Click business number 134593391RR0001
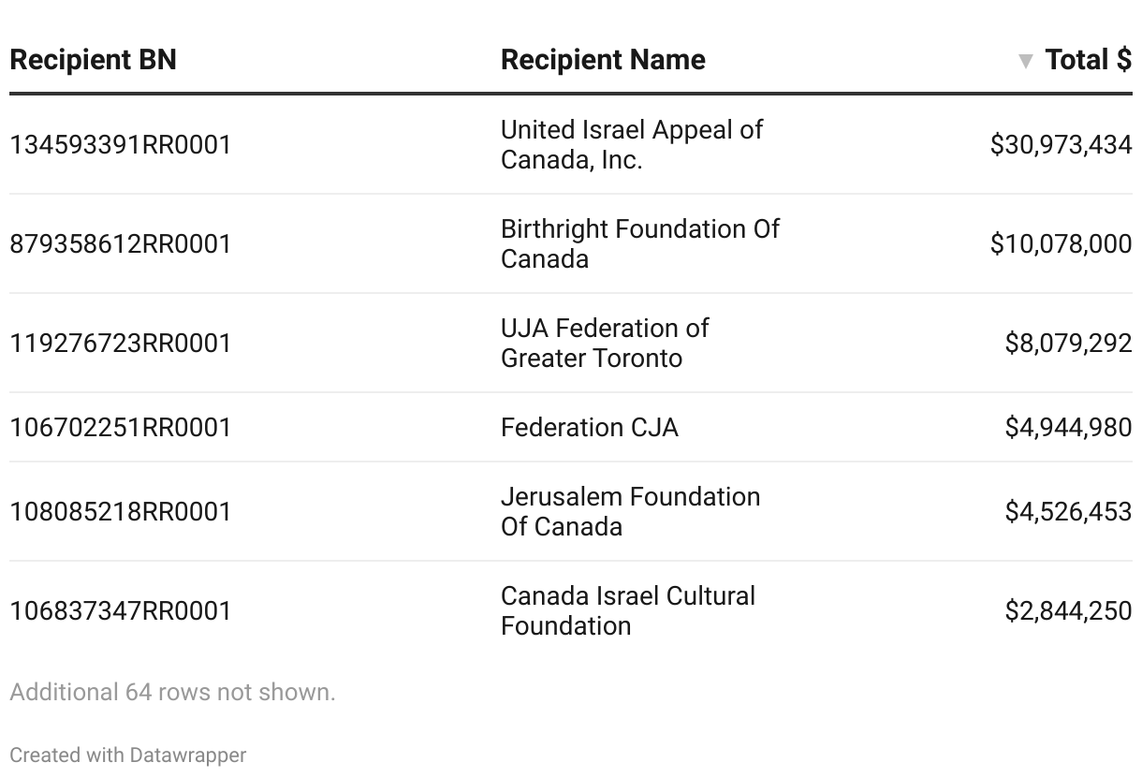1142x777 pixels. [x=120, y=145]
